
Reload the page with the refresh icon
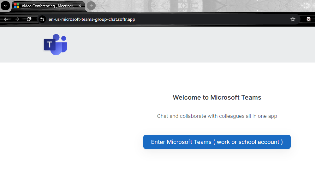[x=29, y=19]
